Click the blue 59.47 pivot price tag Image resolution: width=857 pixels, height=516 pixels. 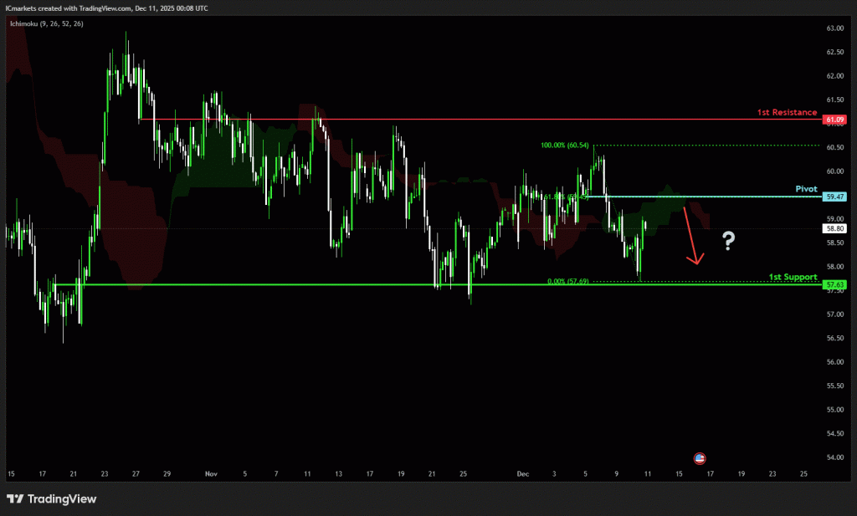[x=834, y=197]
